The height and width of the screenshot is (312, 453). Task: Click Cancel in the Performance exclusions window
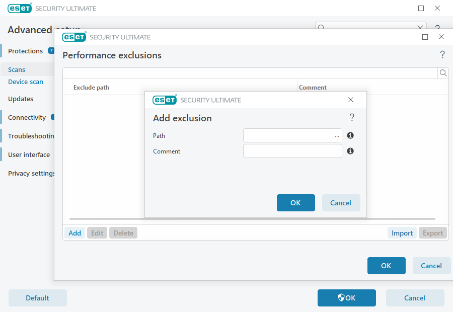pyautogui.click(x=431, y=266)
